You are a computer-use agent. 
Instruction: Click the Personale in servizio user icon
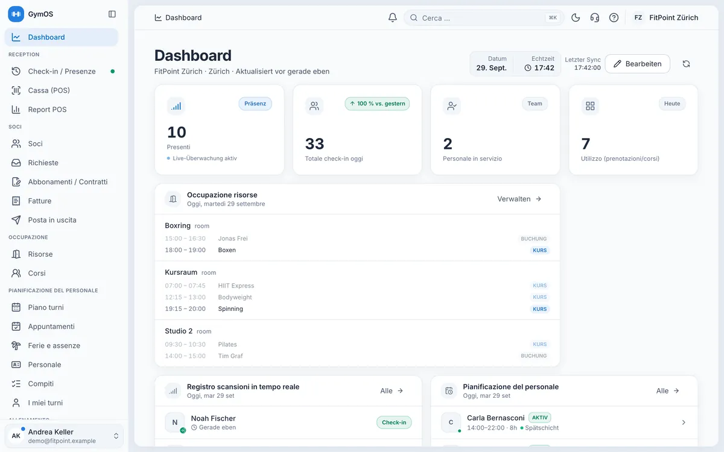tap(452, 106)
